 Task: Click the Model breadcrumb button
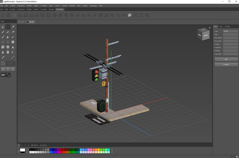pos(31,22)
